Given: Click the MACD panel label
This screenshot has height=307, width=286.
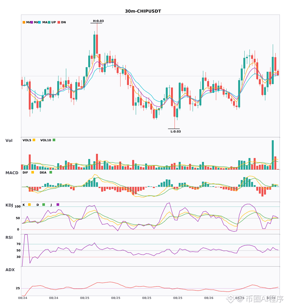Looking at the screenshot, I should 12,173.
